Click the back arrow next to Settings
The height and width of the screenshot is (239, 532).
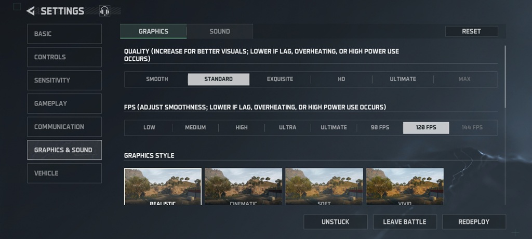point(31,11)
